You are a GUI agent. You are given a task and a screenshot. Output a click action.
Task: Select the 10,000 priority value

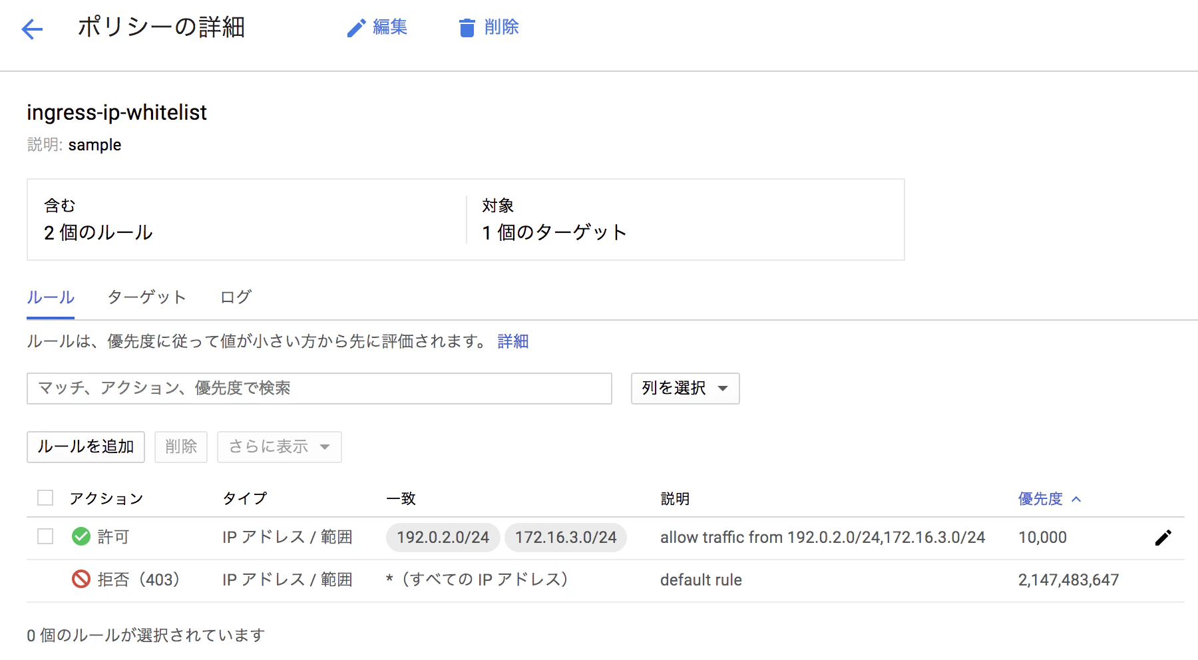[1042, 538]
